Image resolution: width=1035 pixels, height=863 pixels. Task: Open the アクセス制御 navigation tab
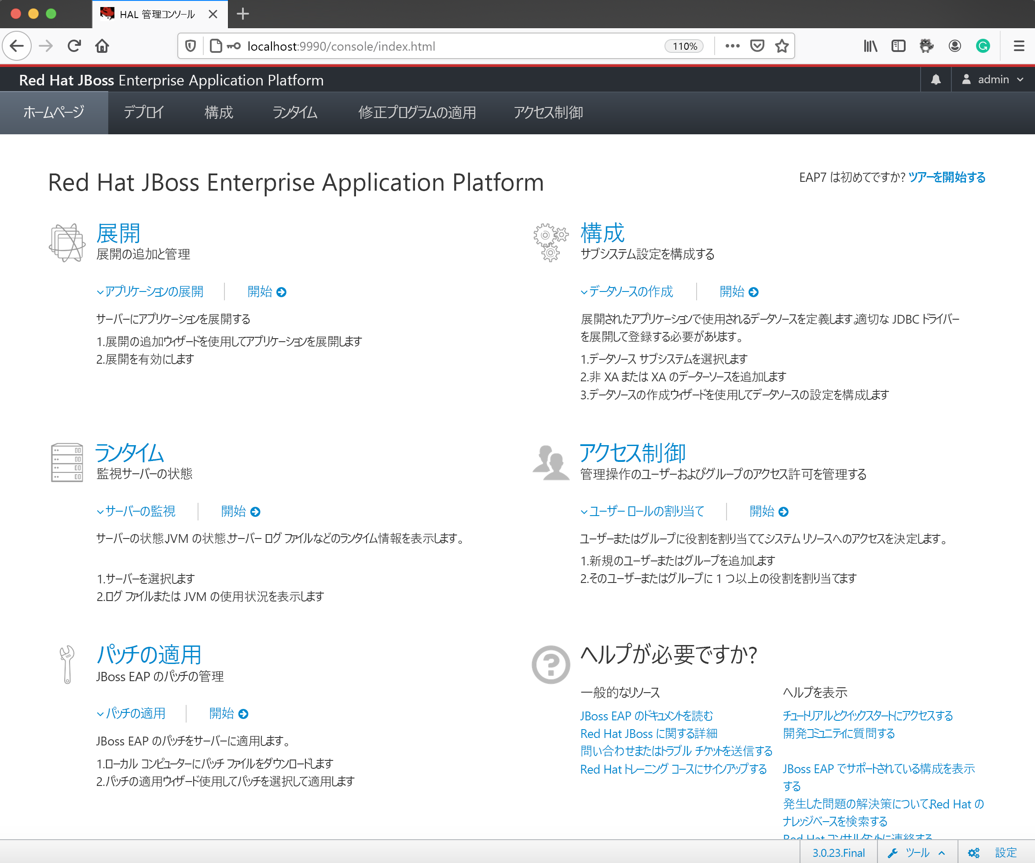pos(548,112)
